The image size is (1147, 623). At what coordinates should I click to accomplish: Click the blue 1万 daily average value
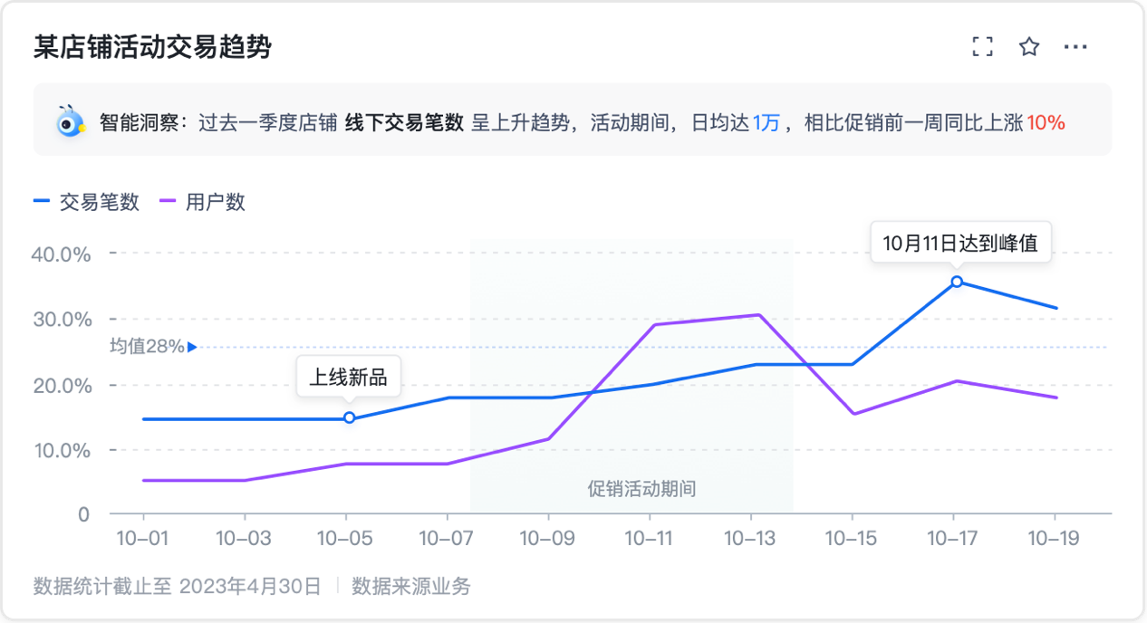point(766,122)
